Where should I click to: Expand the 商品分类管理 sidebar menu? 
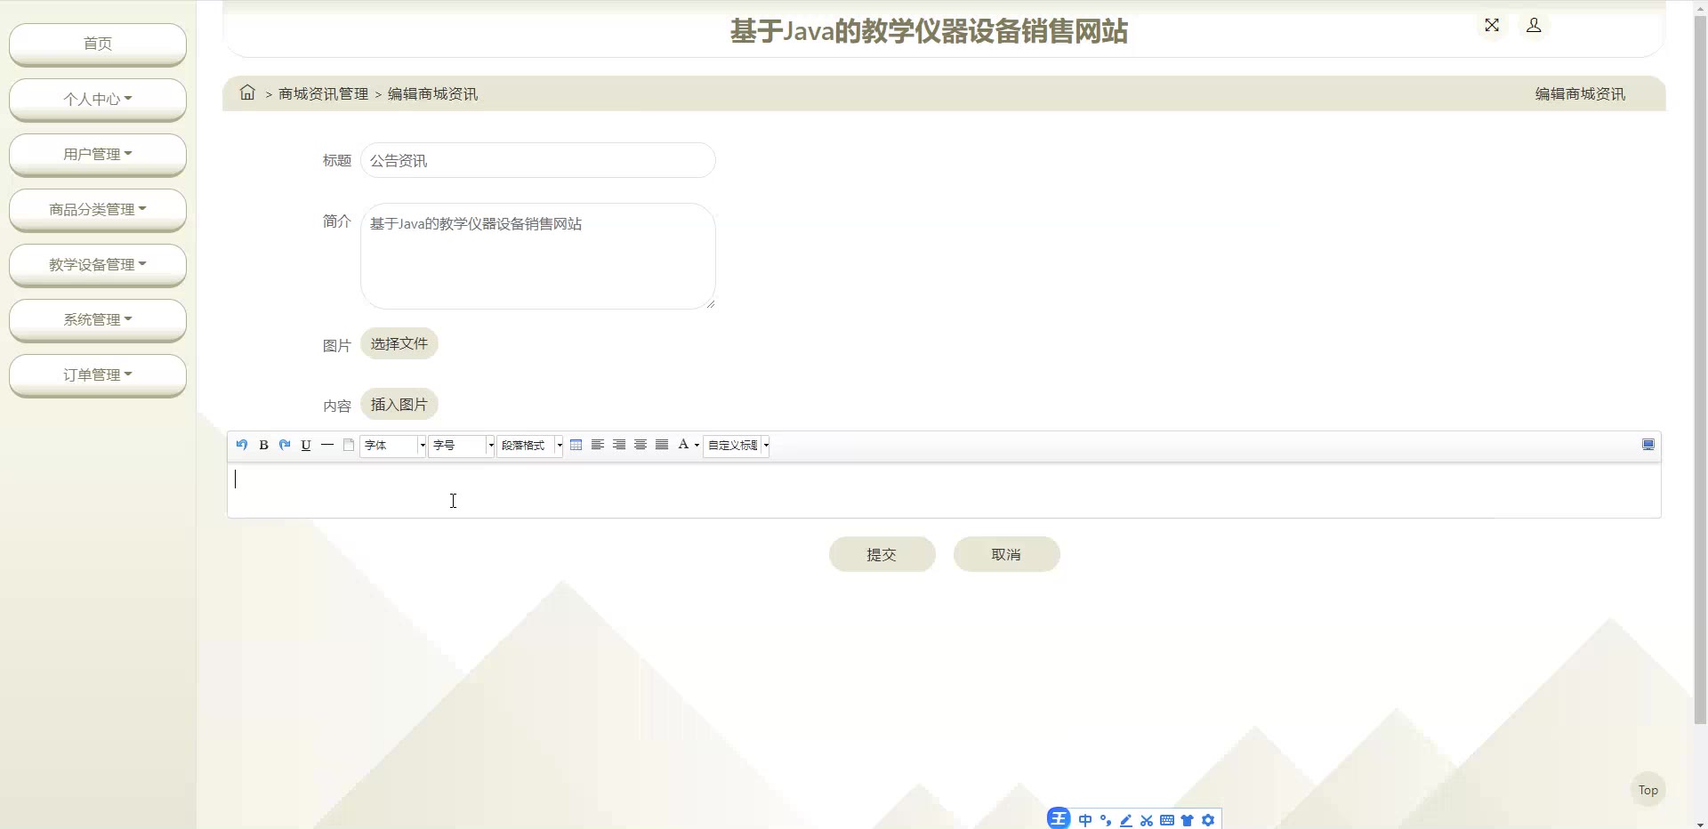(98, 209)
